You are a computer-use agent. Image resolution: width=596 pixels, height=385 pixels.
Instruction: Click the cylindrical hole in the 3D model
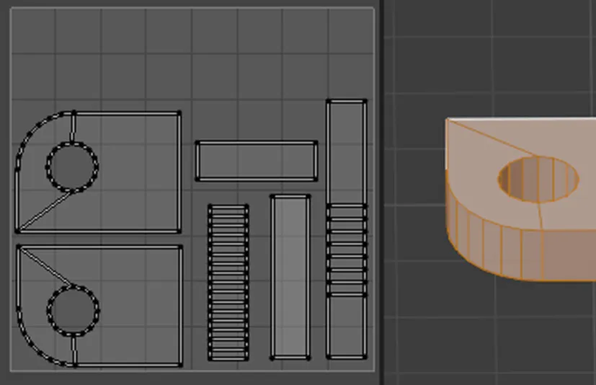click(538, 177)
